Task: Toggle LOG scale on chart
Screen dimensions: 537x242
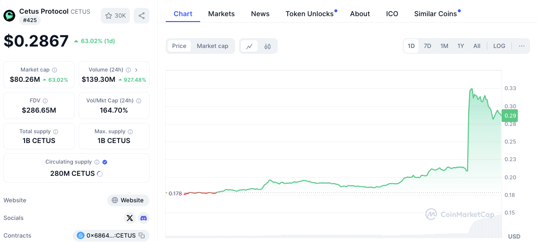Action: pos(499,46)
